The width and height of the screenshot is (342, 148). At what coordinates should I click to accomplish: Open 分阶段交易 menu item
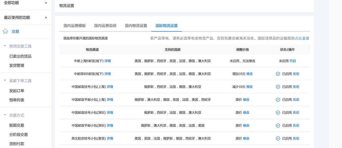point(19,135)
